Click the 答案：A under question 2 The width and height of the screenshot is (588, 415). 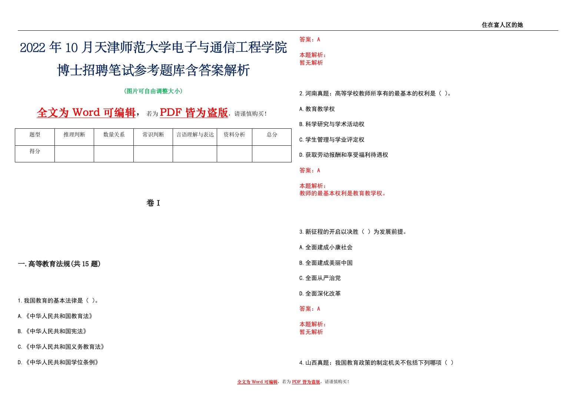pos(310,170)
